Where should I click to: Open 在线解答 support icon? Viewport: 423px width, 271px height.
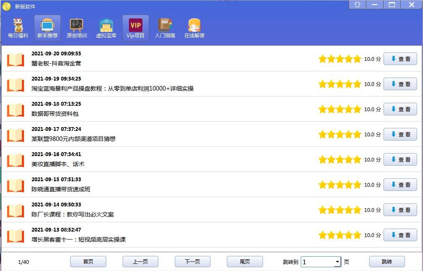click(x=194, y=28)
